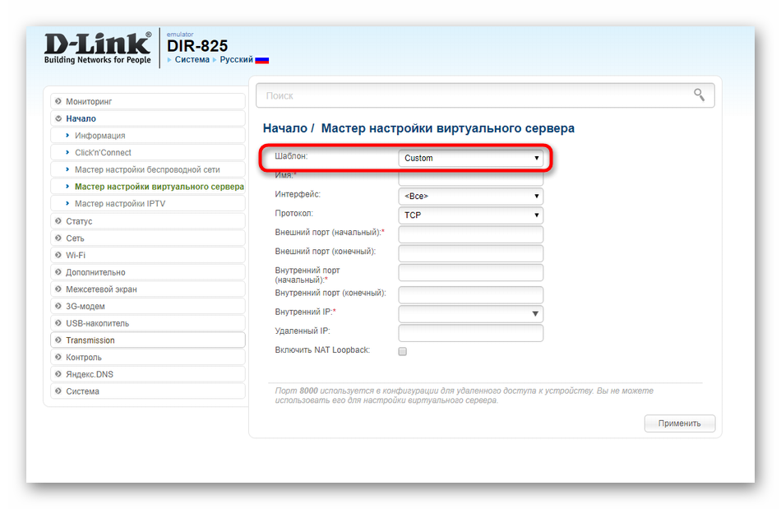Click the arrow icon beside Wi-Fi
This screenshot has height=509, width=781.
[x=58, y=255]
